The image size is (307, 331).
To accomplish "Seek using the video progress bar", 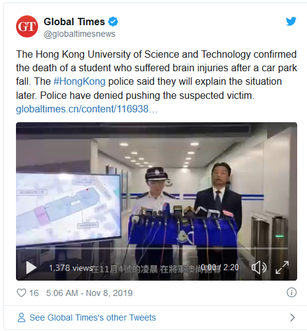I will click(x=157, y=249).
